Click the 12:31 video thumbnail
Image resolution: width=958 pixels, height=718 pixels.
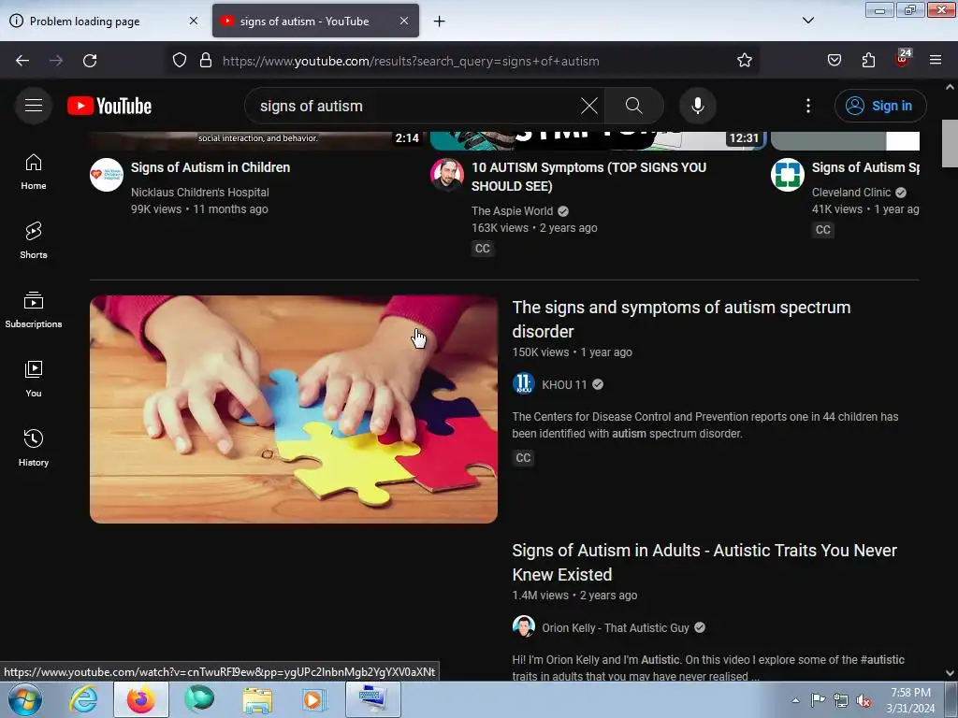coord(598,141)
